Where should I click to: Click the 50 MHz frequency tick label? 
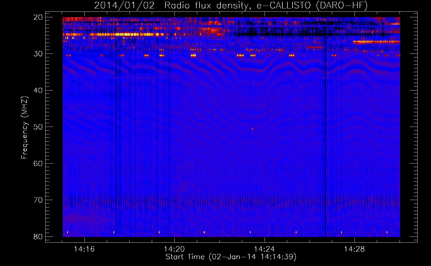click(x=38, y=127)
